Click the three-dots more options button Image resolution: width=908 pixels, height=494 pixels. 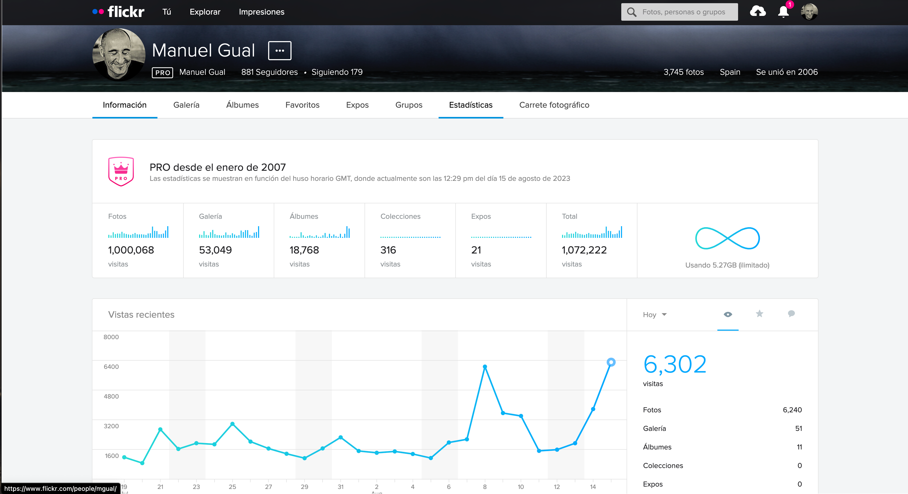pyautogui.click(x=280, y=51)
